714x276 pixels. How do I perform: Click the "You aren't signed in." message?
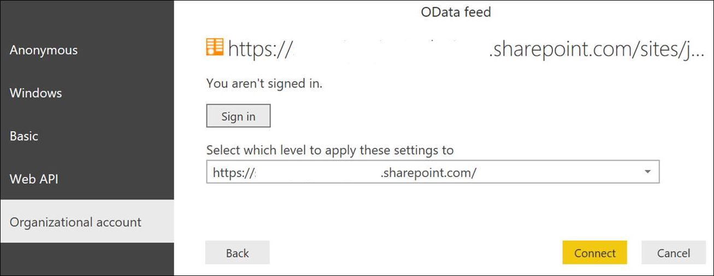264,84
